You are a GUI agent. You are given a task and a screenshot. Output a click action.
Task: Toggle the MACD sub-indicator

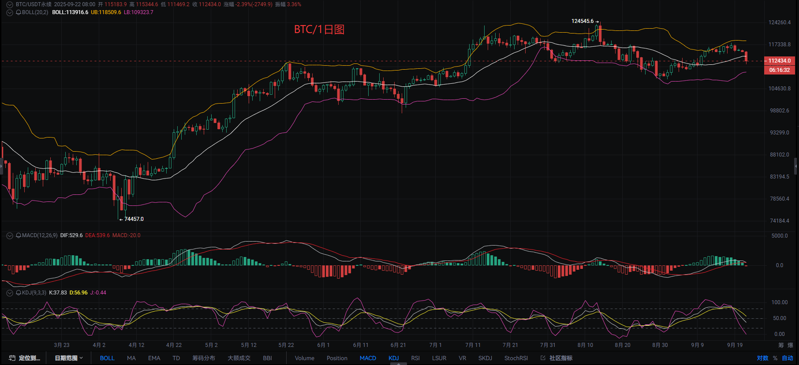(368, 358)
